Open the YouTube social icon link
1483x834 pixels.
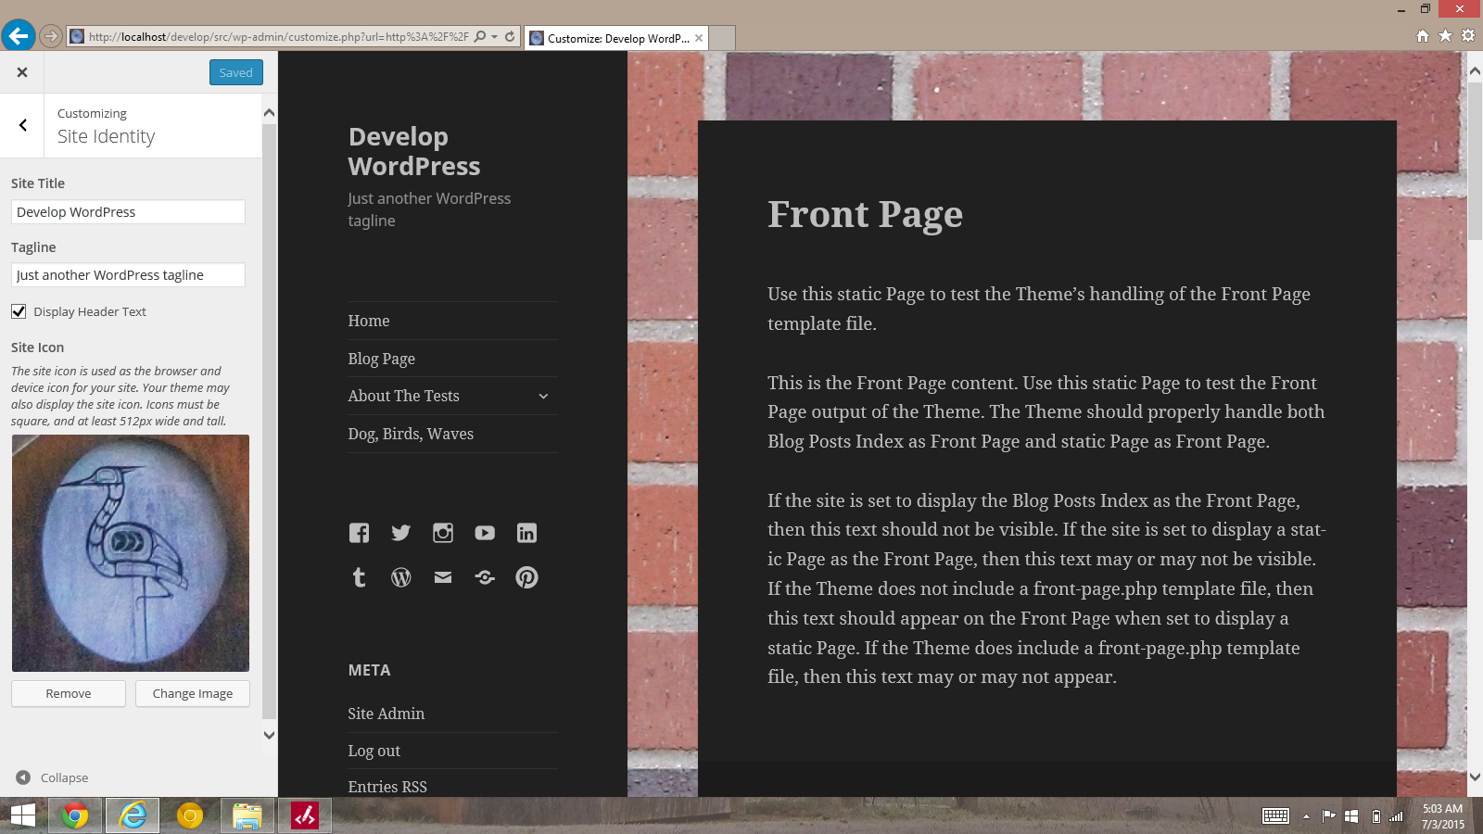(485, 533)
